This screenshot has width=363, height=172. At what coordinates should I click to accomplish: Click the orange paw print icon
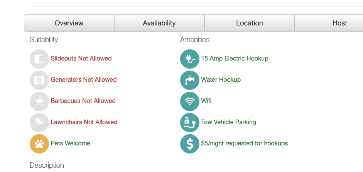[x=39, y=144]
